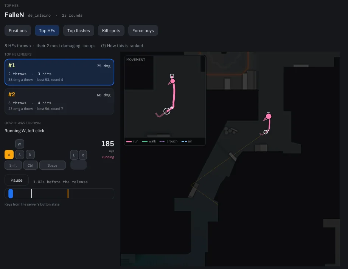Click the walk legend entry
This screenshot has height=269, width=348.
coord(149,141)
